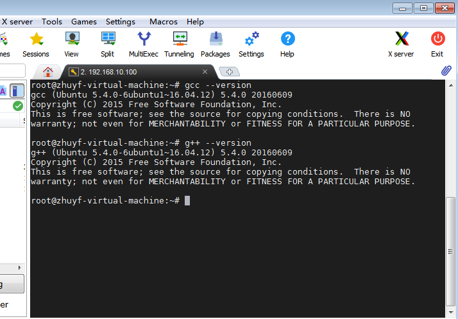Image resolution: width=458 pixels, height=319 pixels.
Task: Click the terminal scroll up arrow
Action: point(451,85)
